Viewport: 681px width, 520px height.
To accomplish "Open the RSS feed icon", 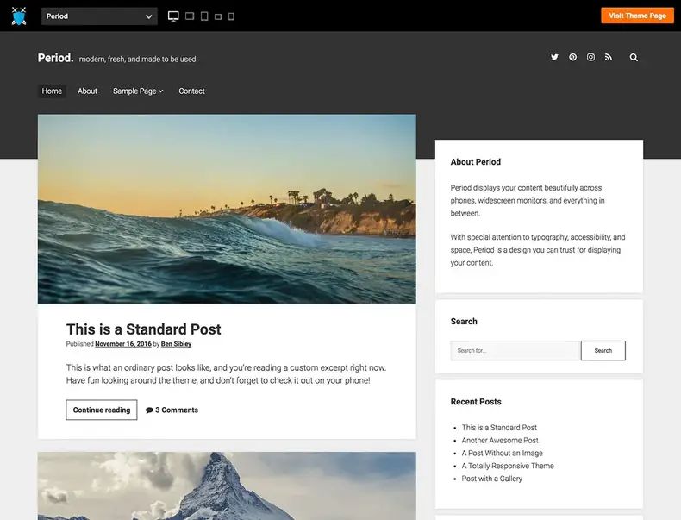I will tap(609, 57).
